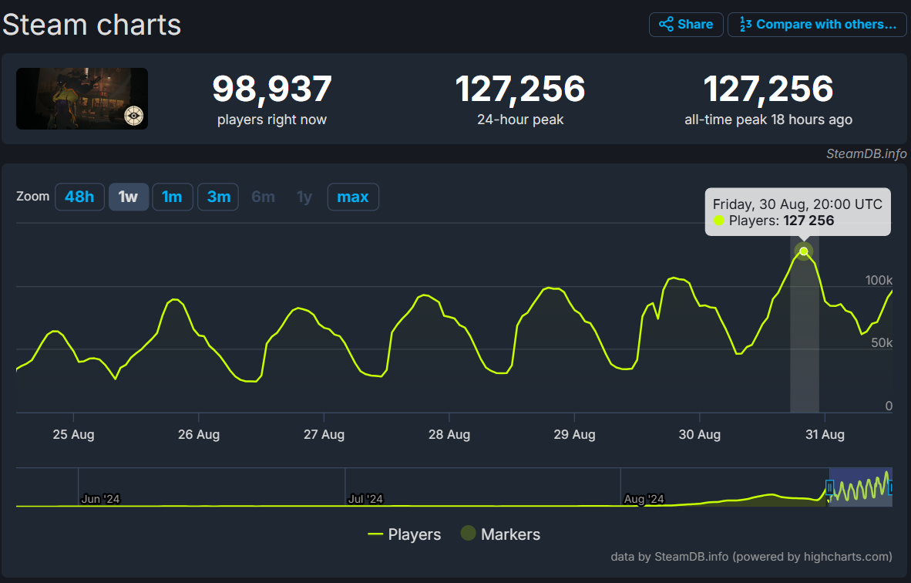Viewport: 911px width, 583px height.
Task: Click the disabled 6m zoom option
Action: 263,197
